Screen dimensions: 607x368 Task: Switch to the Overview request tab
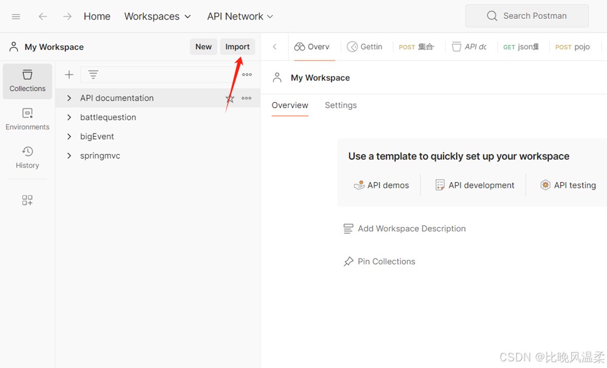pos(312,47)
